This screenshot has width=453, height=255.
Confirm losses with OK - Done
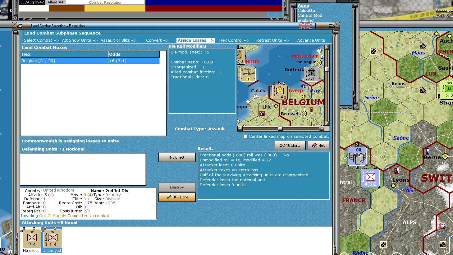coord(177,197)
